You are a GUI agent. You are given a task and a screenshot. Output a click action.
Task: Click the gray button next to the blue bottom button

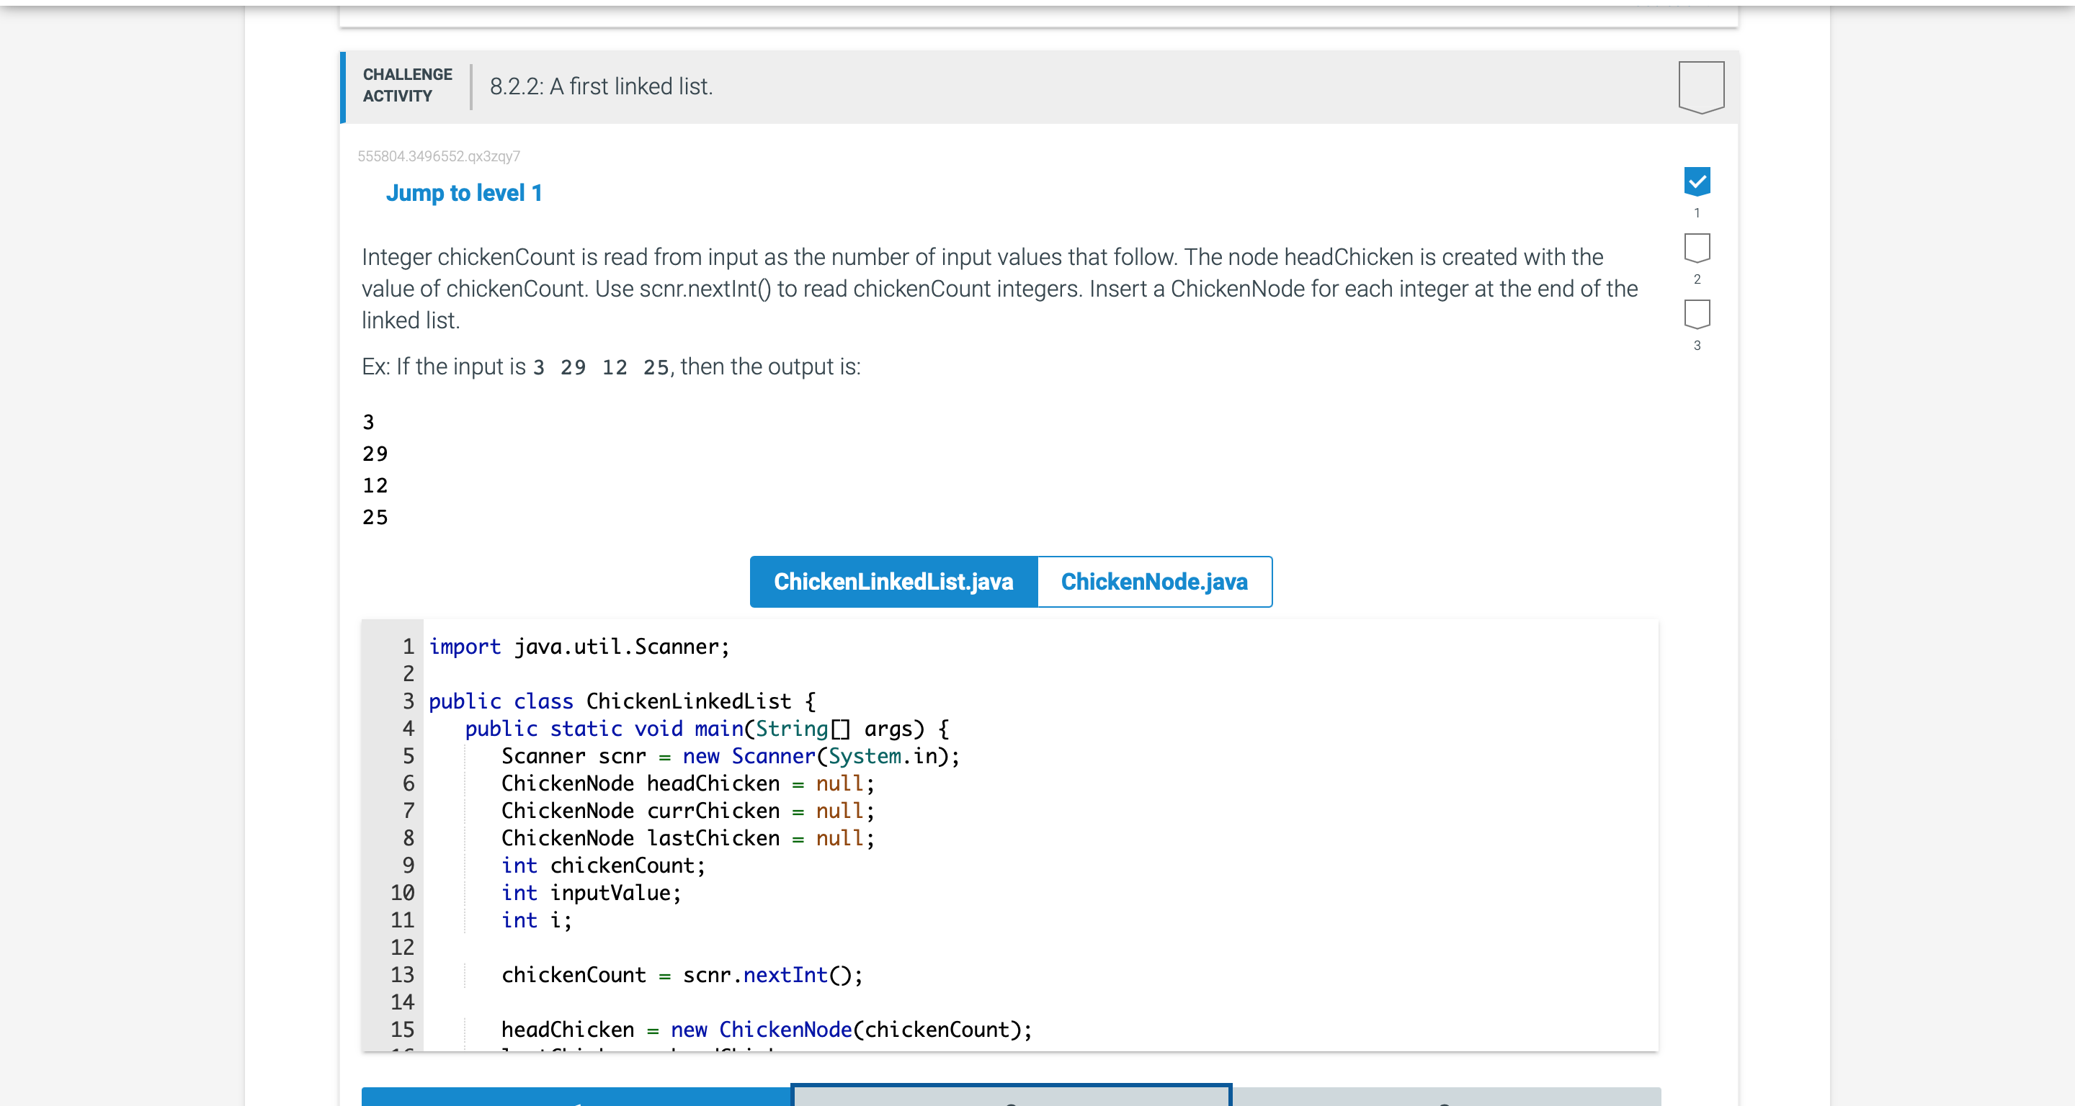tap(1009, 1099)
